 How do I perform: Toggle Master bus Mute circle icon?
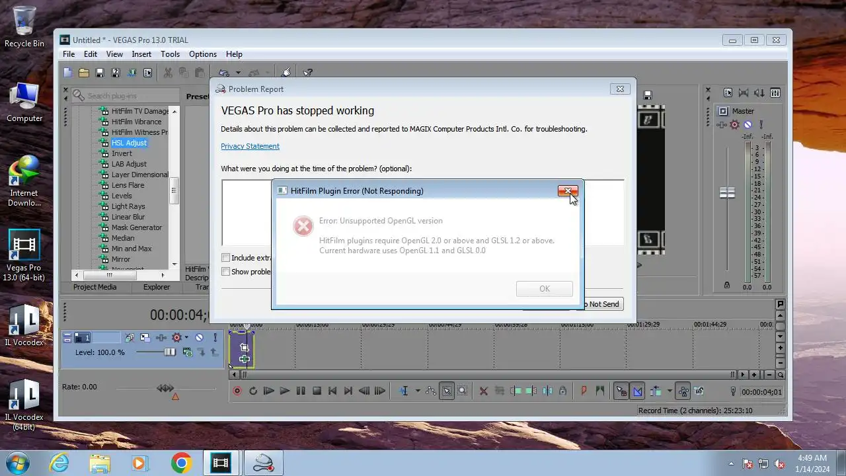748,124
